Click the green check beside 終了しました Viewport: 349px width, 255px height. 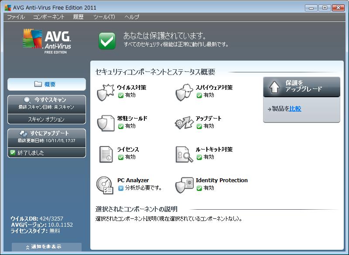click(13, 153)
